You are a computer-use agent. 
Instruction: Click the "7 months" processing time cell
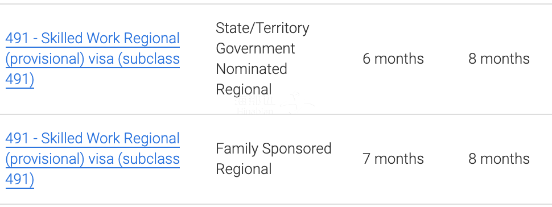(x=393, y=159)
